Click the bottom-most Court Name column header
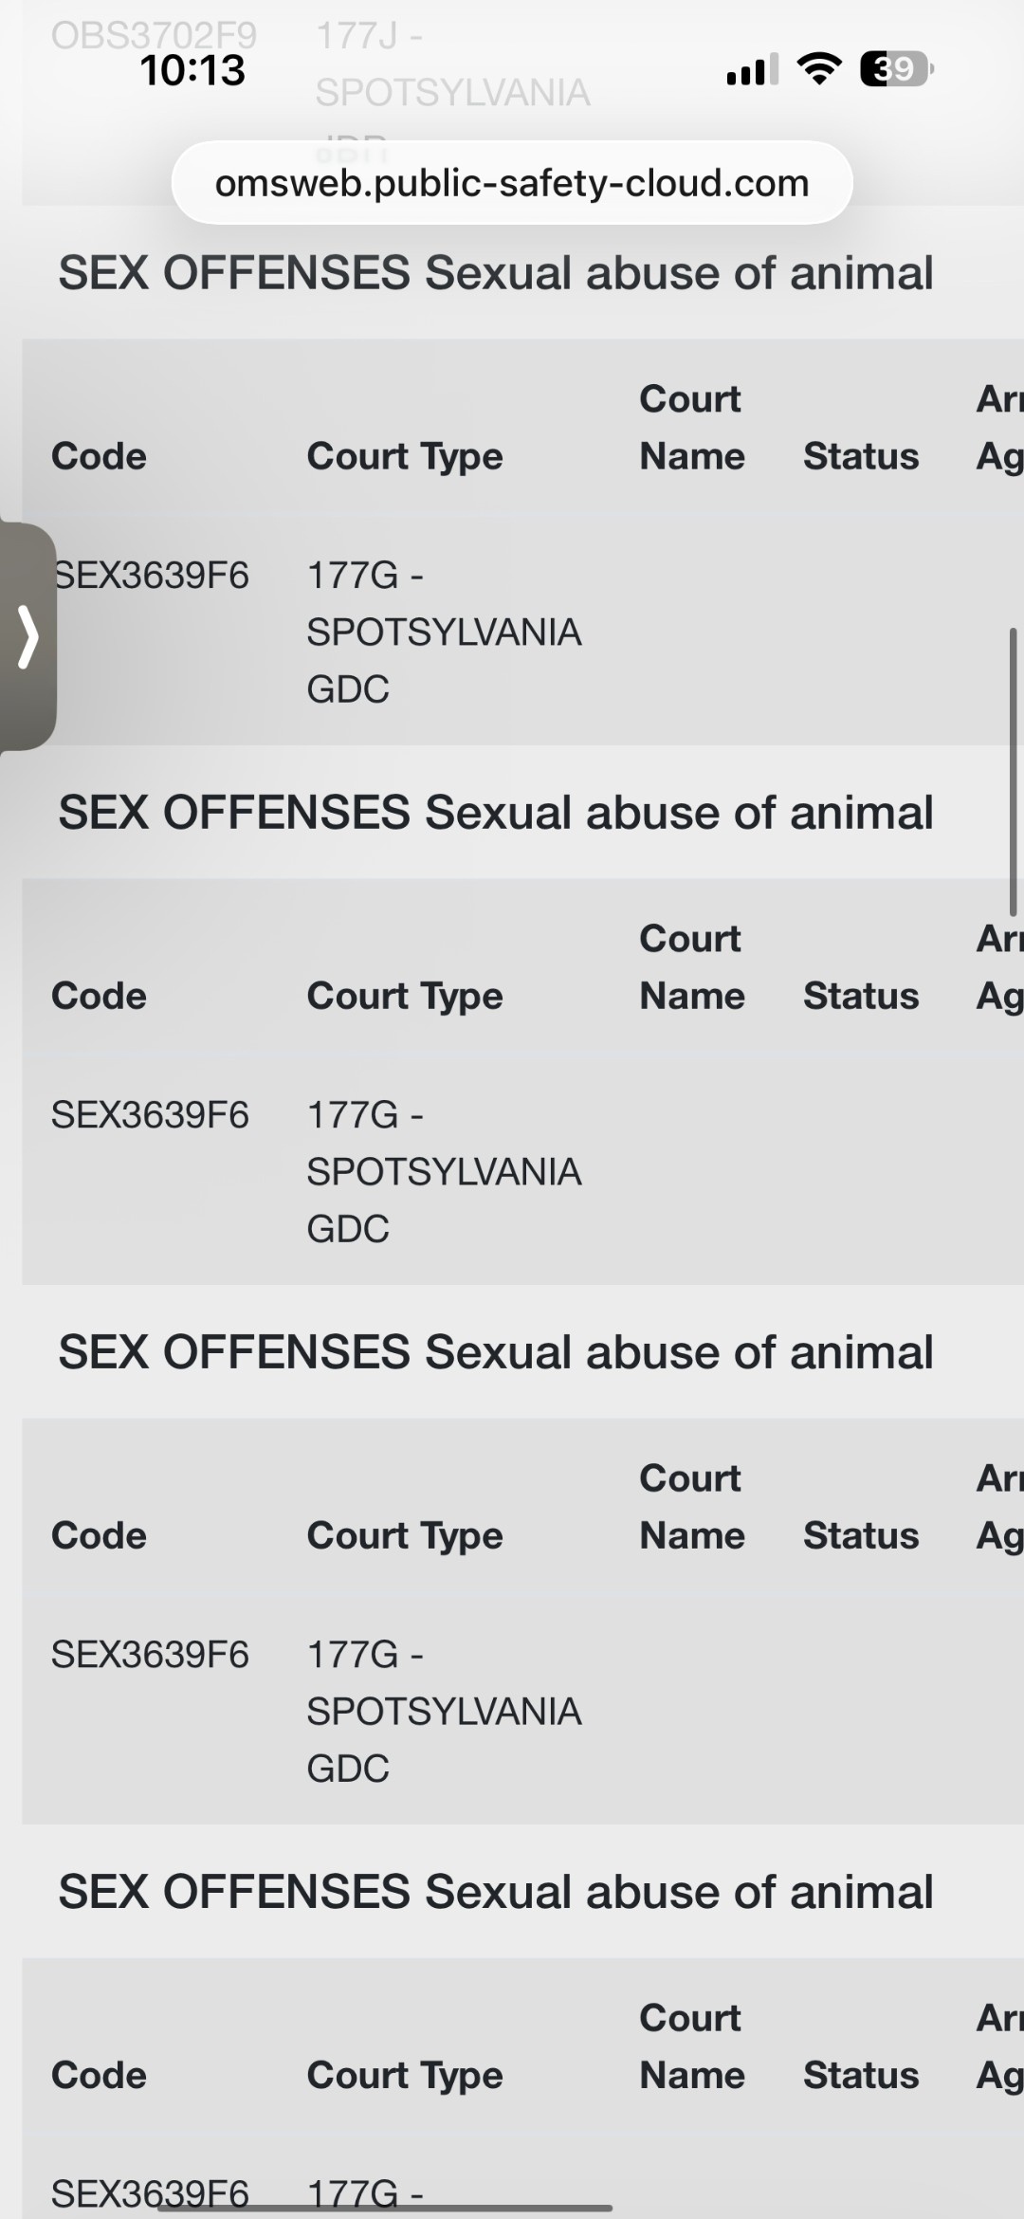Viewport: 1024px width, 2219px height. point(692,2046)
